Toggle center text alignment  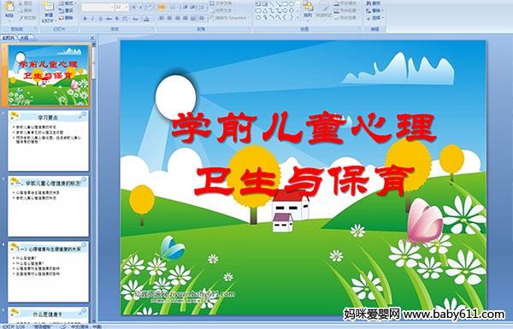169,18
